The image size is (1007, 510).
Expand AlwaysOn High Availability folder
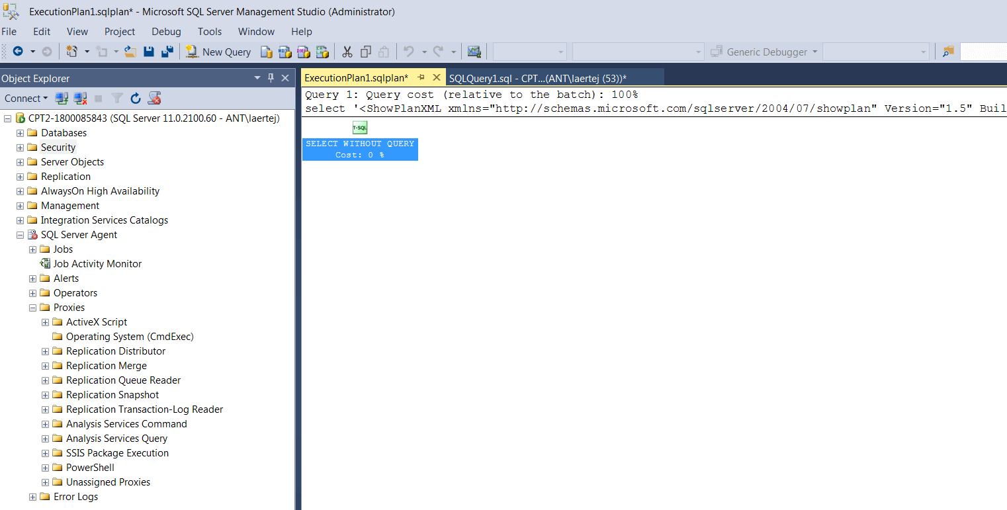pyautogui.click(x=20, y=191)
